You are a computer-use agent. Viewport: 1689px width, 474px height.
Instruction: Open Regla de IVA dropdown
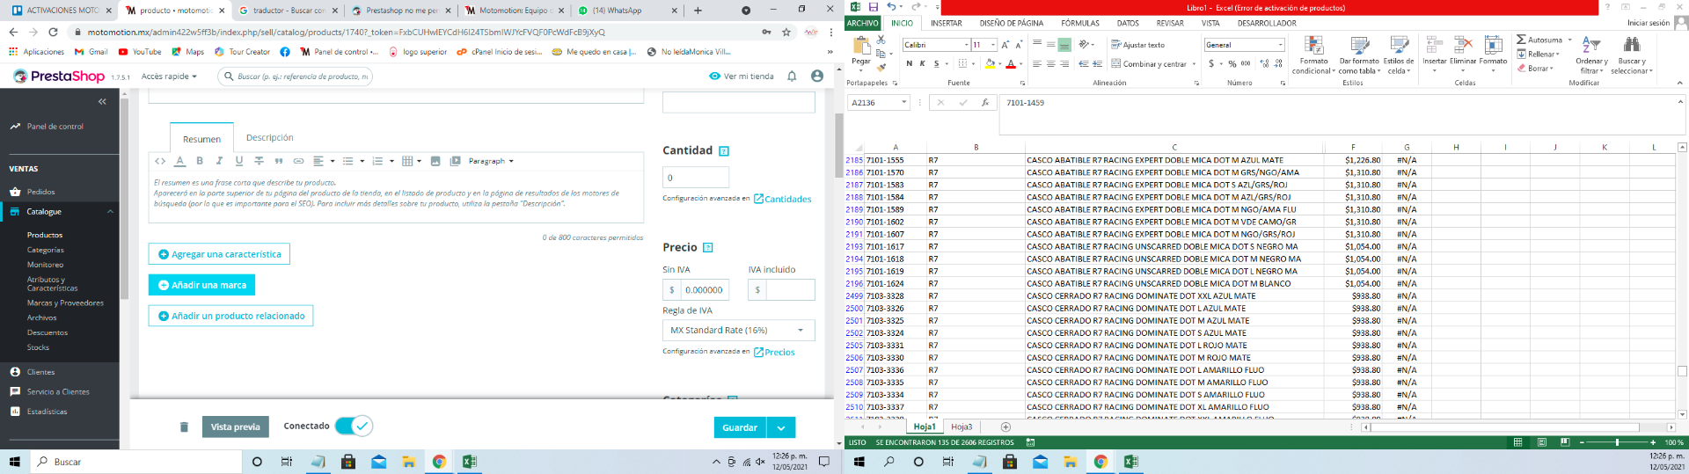click(x=738, y=331)
